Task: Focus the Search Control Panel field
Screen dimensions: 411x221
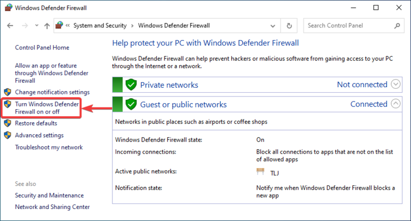Action: click(353, 26)
